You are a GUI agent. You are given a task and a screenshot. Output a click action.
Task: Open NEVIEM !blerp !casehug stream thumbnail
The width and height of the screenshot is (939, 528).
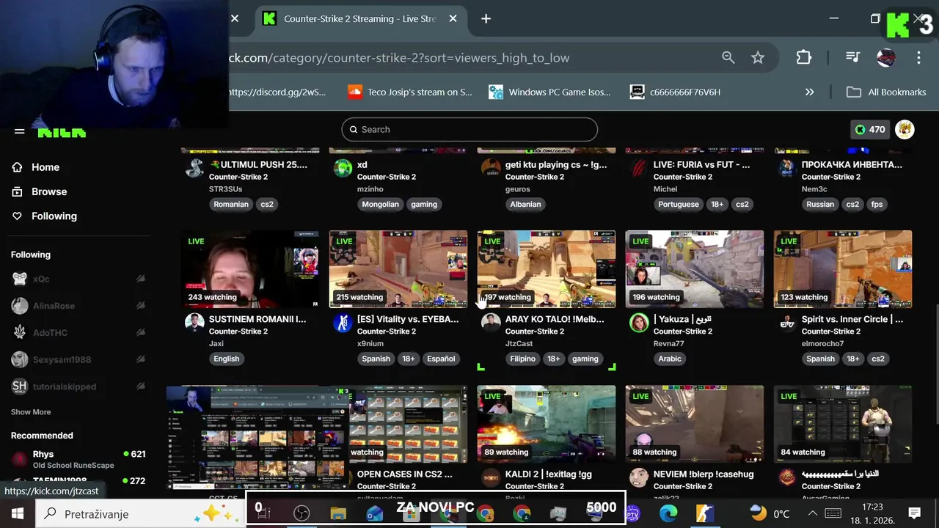click(695, 424)
